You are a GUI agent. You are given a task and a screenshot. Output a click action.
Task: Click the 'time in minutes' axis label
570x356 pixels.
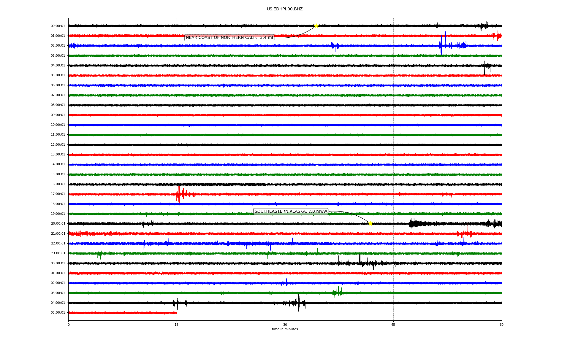tap(285, 329)
